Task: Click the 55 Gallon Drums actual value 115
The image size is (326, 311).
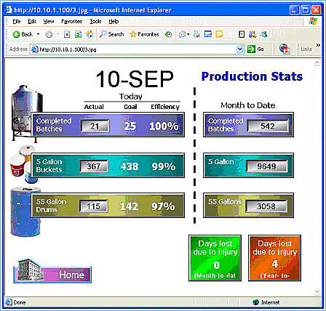Action: (93, 206)
